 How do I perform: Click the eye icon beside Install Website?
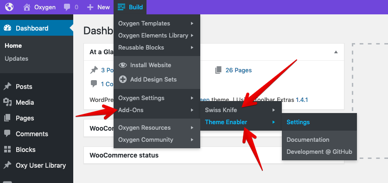pos(123,65)
